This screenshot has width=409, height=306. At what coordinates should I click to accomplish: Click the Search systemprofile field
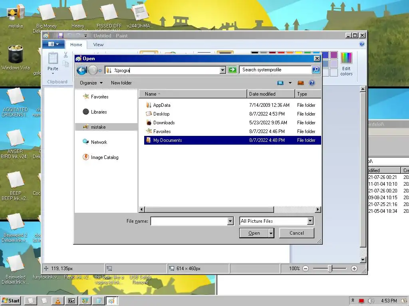275,70
